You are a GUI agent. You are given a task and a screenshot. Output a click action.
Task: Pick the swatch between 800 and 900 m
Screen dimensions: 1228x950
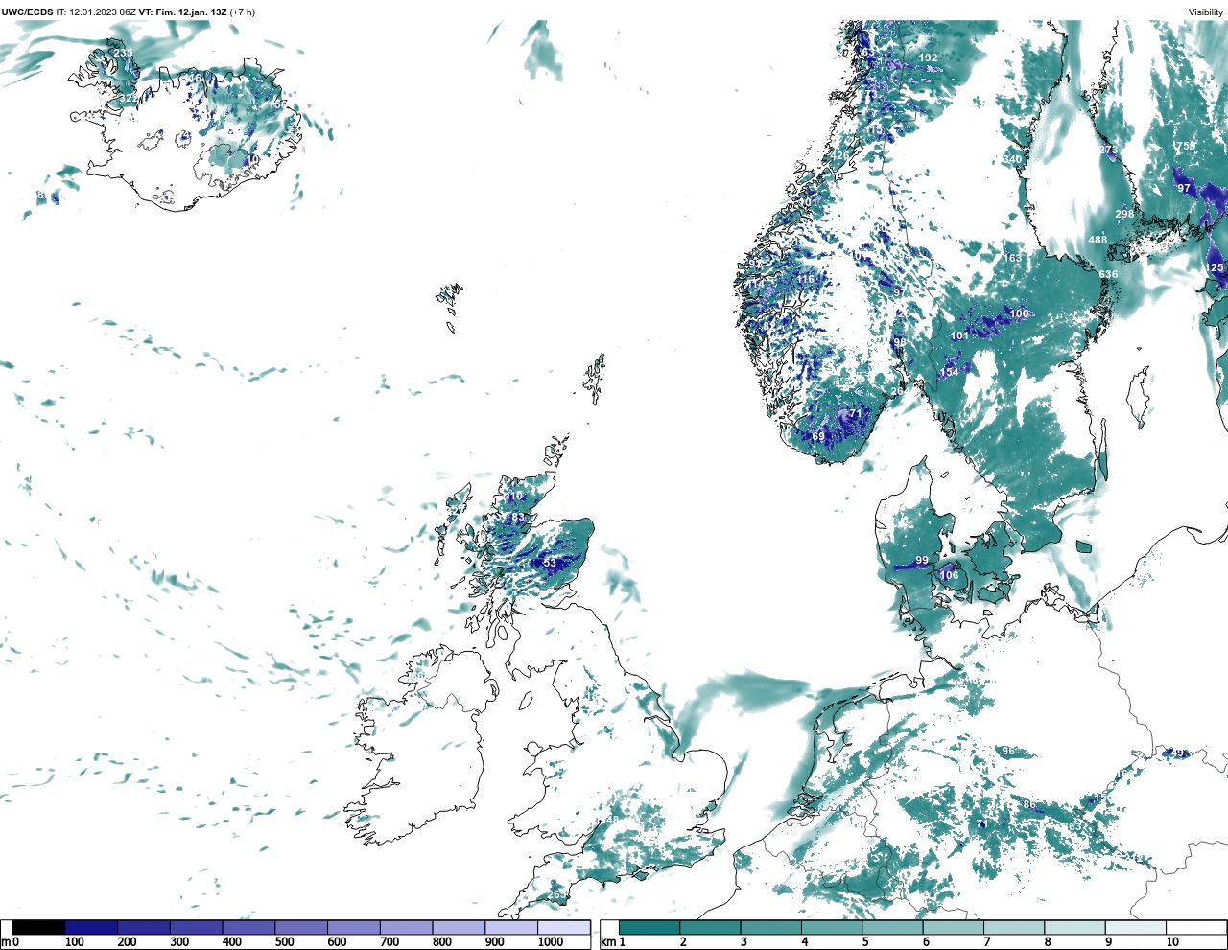(x=459, y=927)
